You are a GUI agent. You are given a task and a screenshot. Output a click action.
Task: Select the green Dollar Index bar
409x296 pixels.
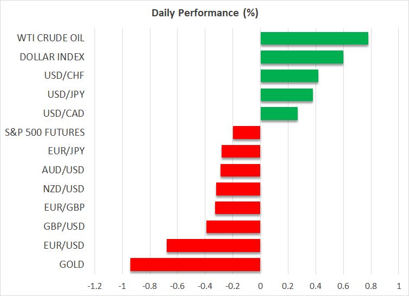click(x=301, y=57)
